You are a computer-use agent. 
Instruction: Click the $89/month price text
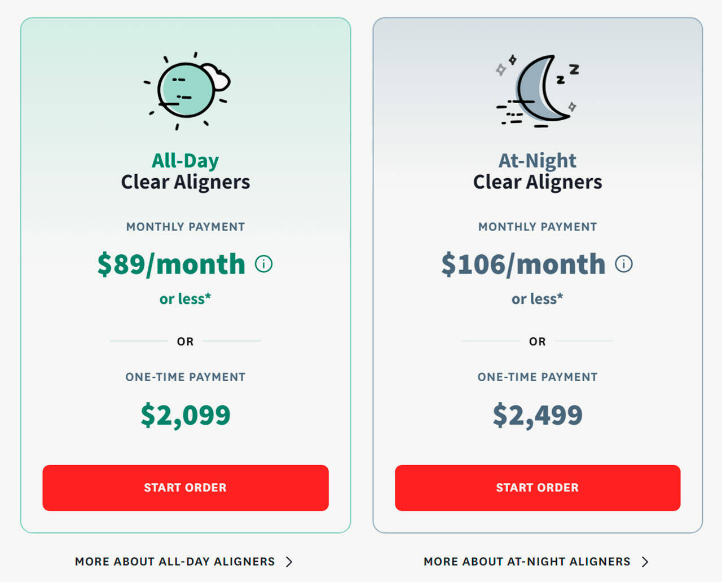pos(171,264)
